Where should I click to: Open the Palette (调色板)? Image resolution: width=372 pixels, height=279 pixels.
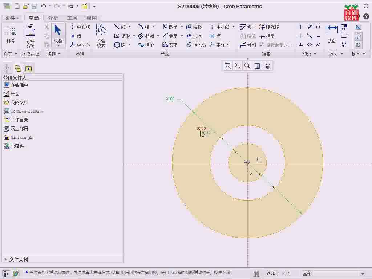point(196,45)
